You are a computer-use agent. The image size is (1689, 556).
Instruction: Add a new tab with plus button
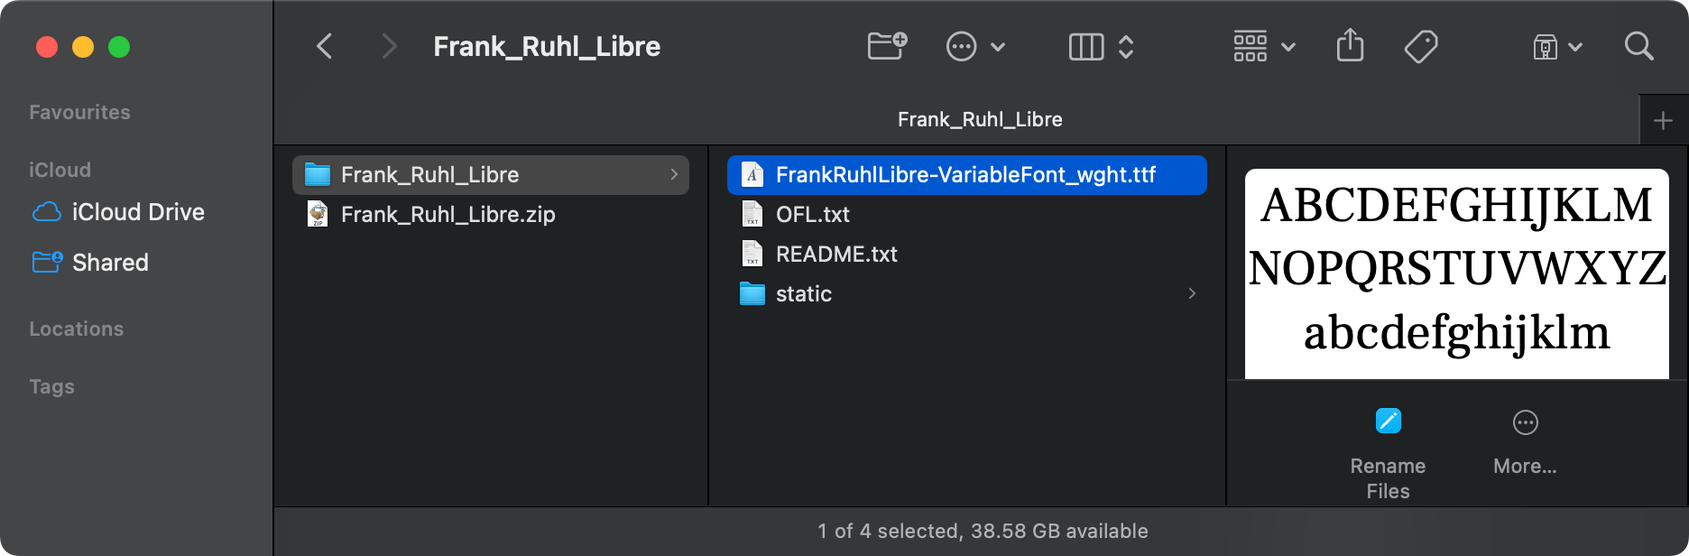[1663, 120]
